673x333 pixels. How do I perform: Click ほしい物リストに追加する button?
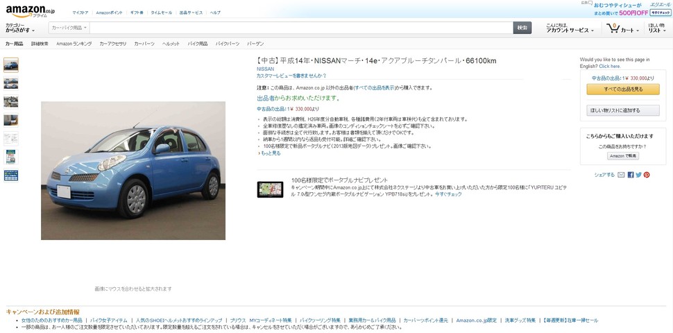pyautogui.click(x=623, y=110)
